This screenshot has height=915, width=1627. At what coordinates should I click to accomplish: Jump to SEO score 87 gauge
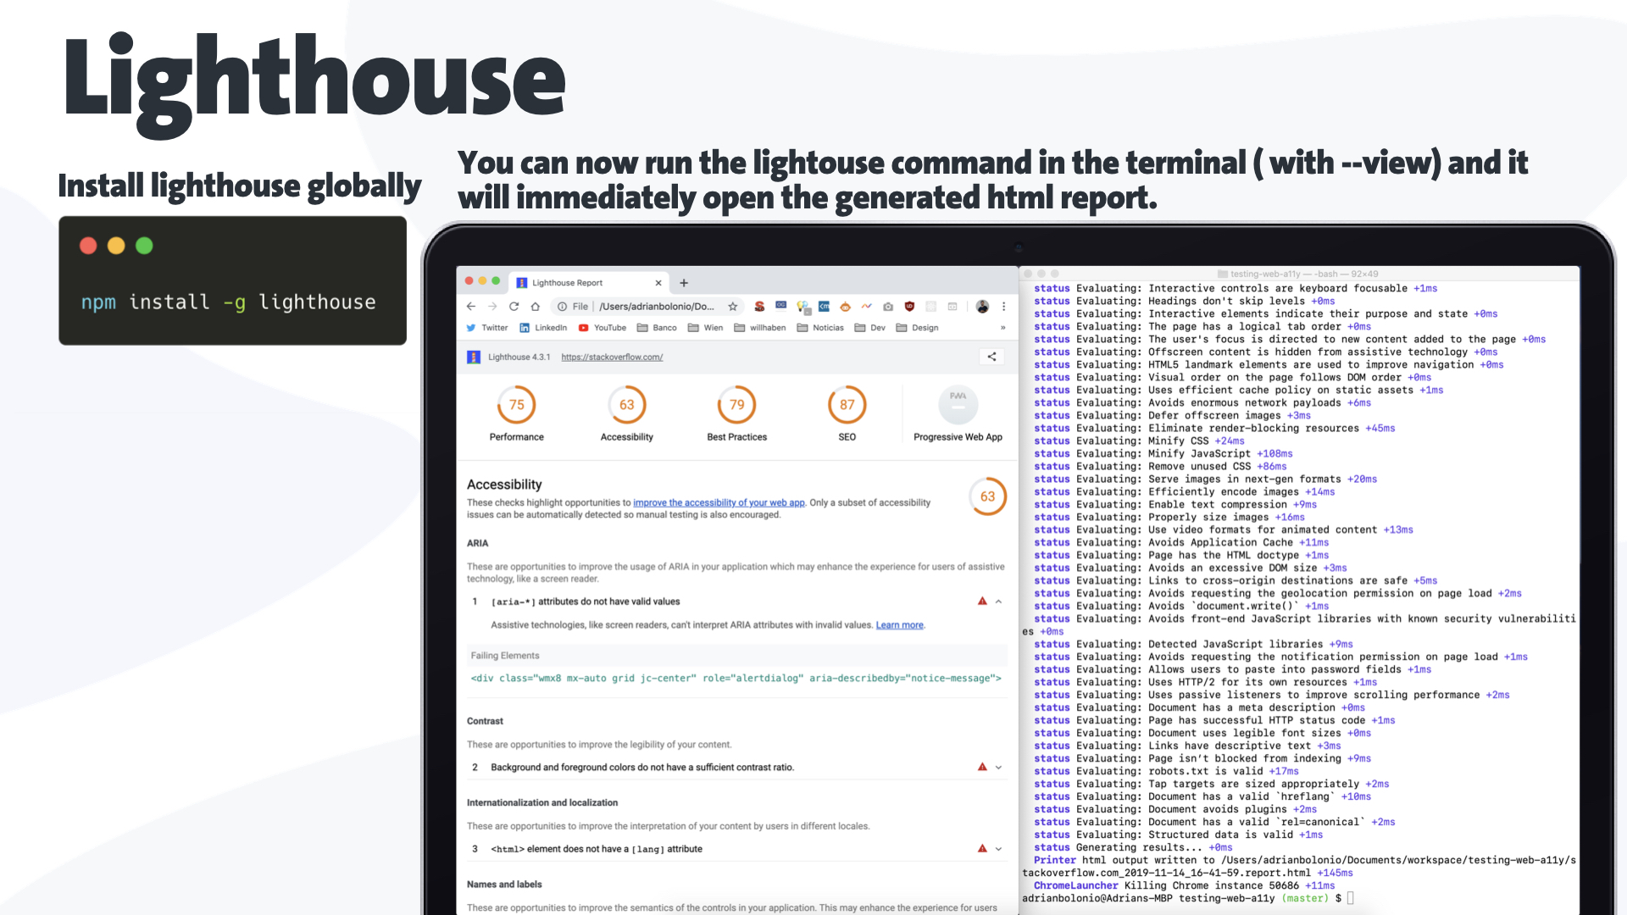847,405
